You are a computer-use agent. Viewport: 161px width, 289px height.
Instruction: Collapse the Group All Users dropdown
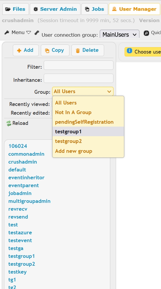[83, 91]
